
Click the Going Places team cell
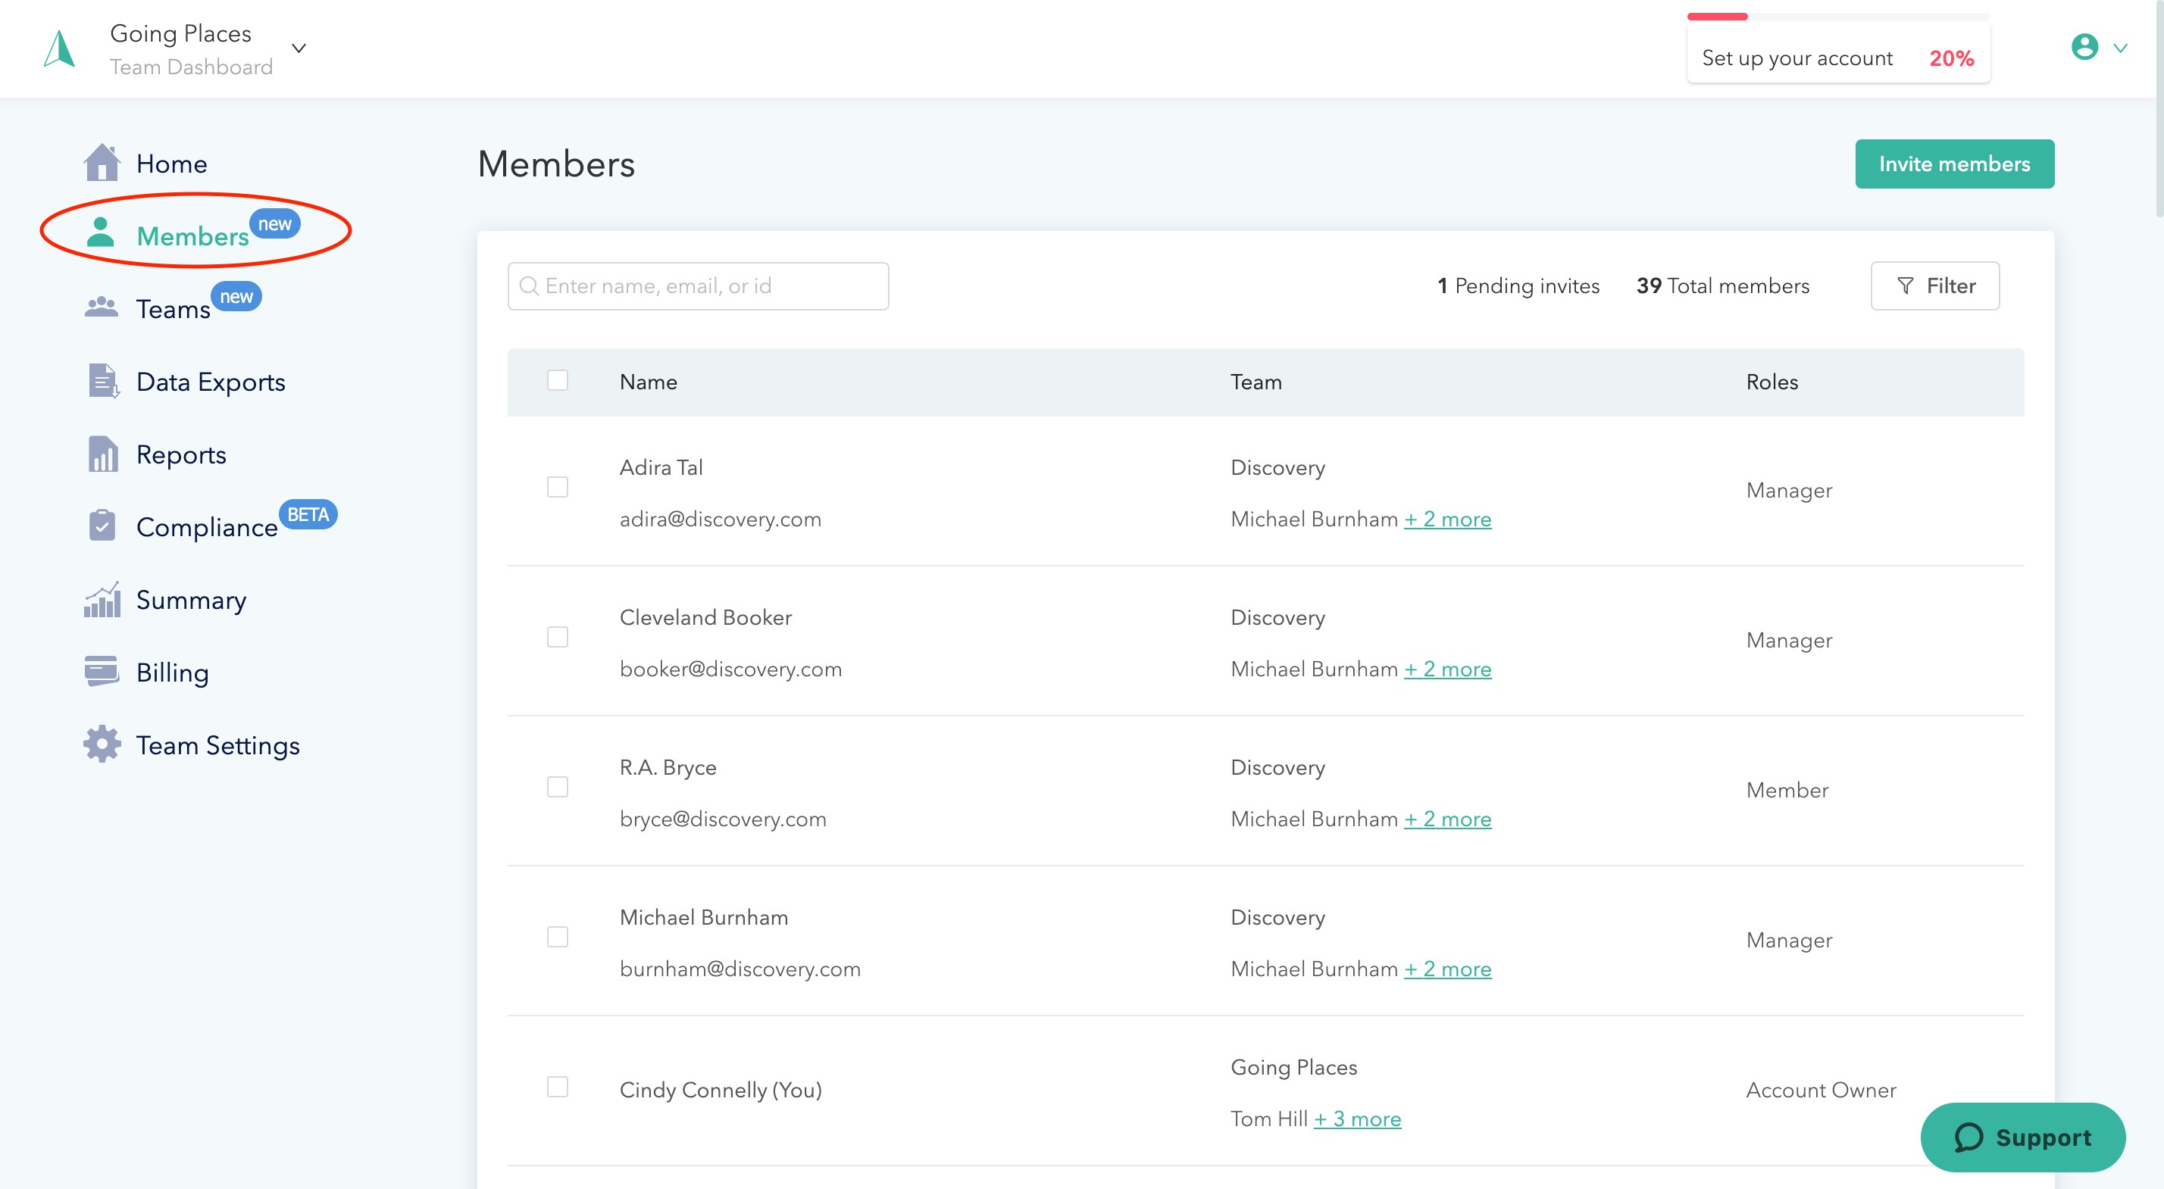pyautogui.click(x=1293, y=1067)
